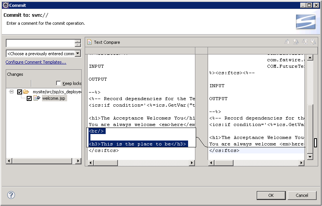The width and height of the screenshot is (322, 206).
Task: Open the previously entered comments dropdown
Action: pyautogui.click(x=78, y=53)
